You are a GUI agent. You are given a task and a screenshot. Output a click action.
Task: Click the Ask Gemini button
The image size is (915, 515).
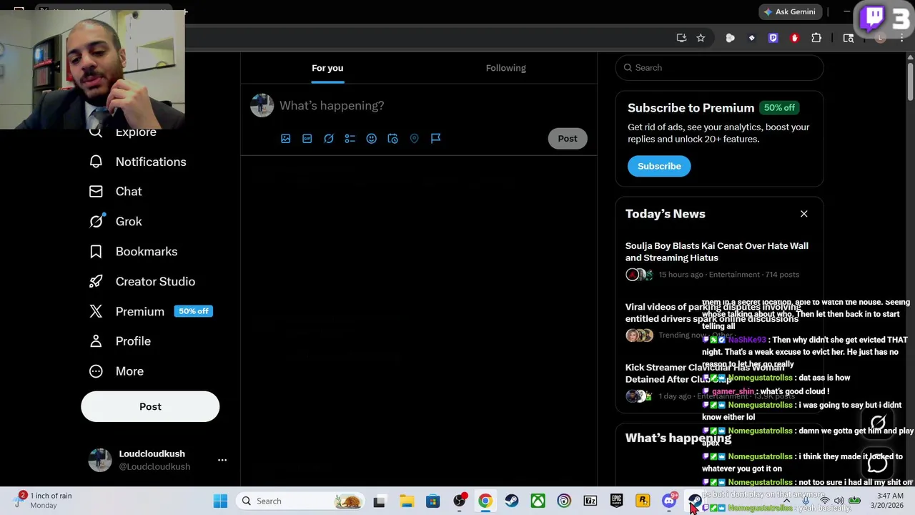click(789, 11)
